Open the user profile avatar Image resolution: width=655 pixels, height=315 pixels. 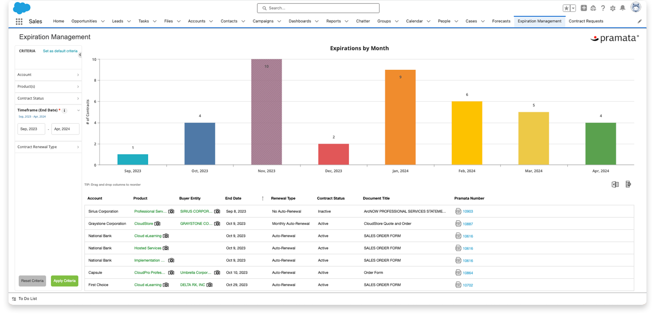(x=636, y=7)
